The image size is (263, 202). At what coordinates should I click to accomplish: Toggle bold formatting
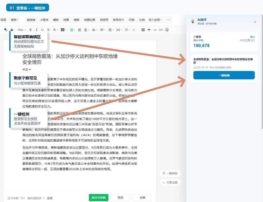point(30,30)
